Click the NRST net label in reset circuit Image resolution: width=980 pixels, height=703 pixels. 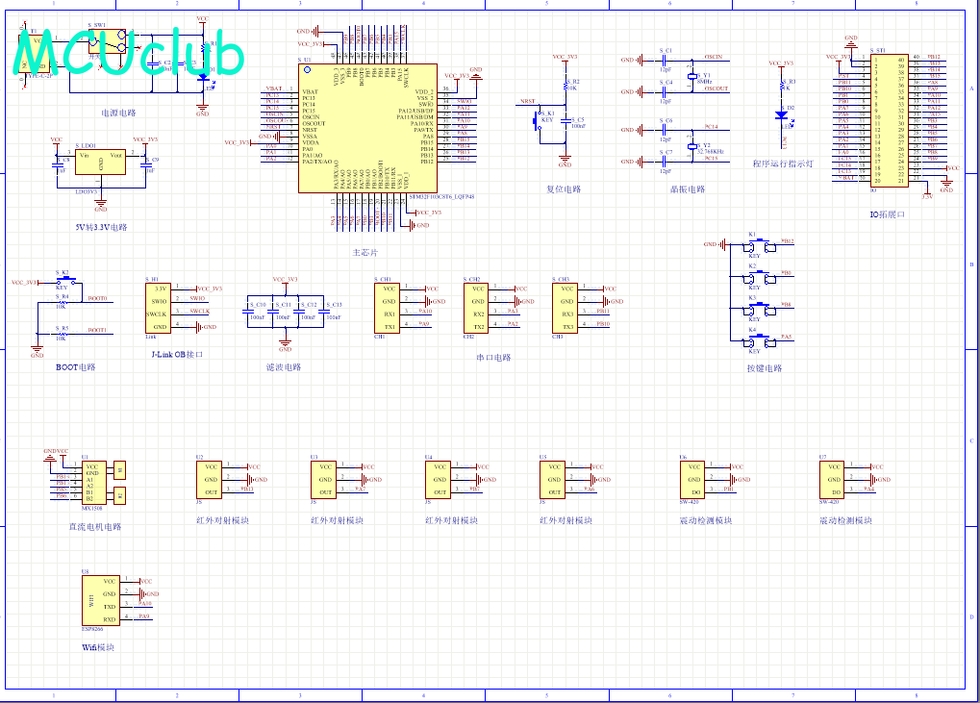coord(528,101)
